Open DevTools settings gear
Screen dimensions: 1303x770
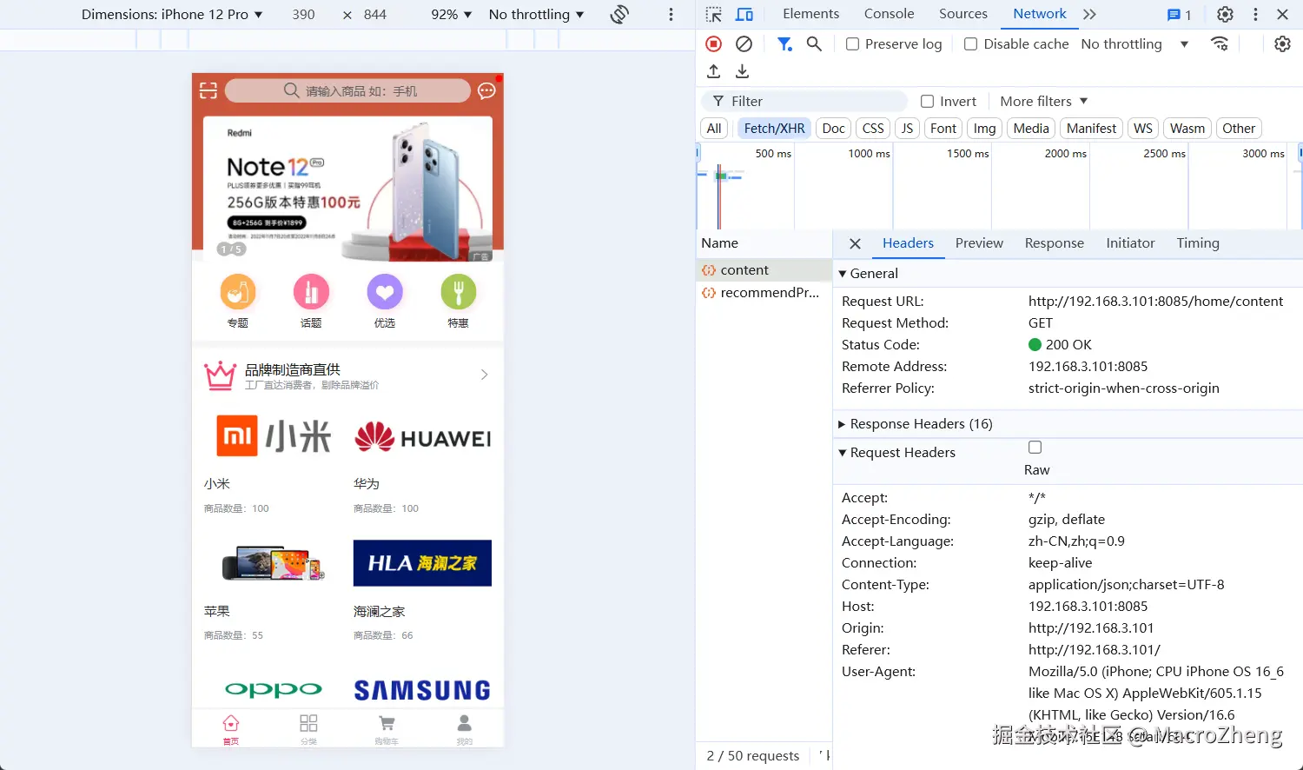tap(1225, 15)
